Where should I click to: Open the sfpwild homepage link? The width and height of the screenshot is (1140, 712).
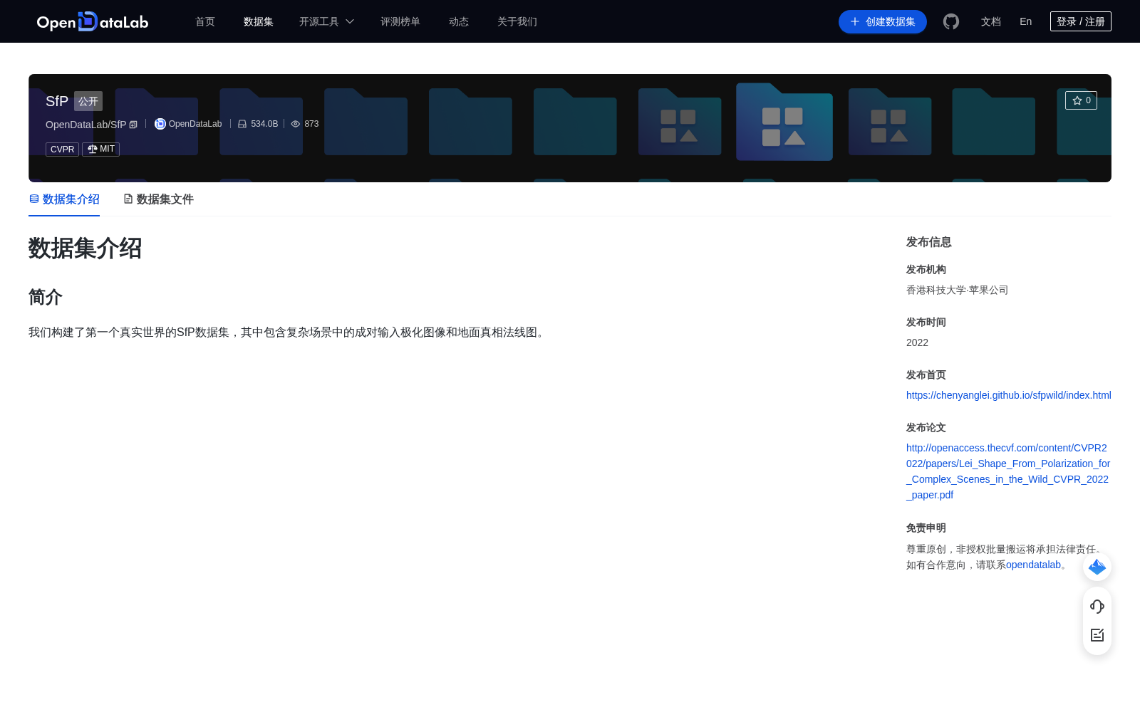pos(1009,395)
